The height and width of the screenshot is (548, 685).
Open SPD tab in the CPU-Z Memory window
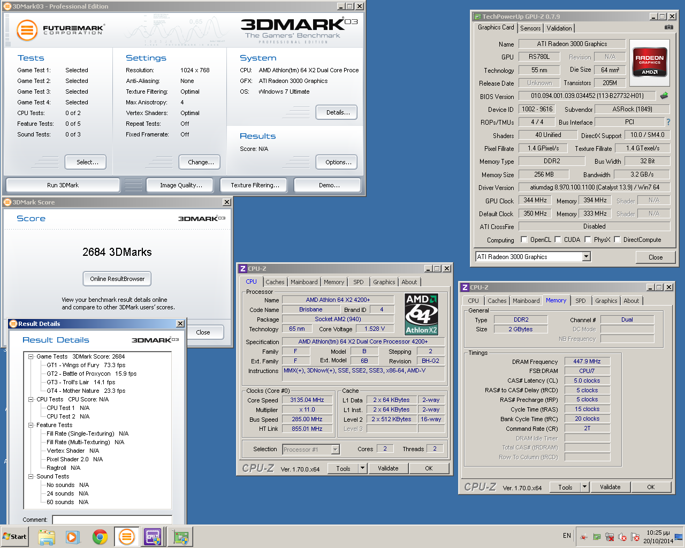point(581,301)
